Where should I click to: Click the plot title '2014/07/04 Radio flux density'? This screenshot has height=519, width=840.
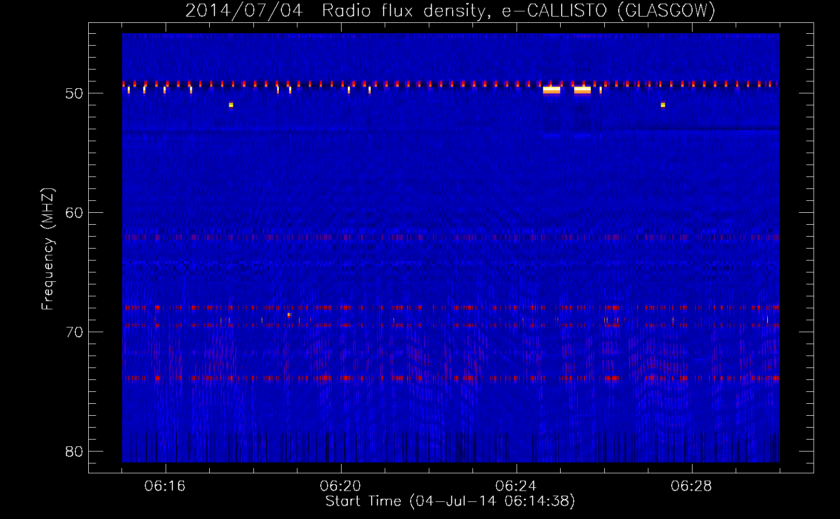tap(451, 10)
